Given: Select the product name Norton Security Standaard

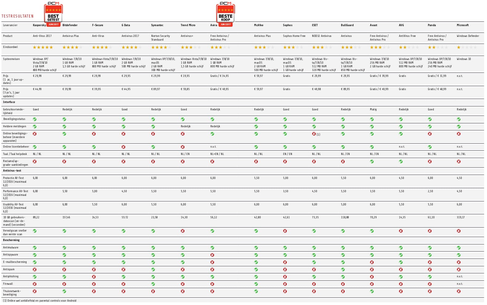Looking at the screenshot, I should 160,38.
